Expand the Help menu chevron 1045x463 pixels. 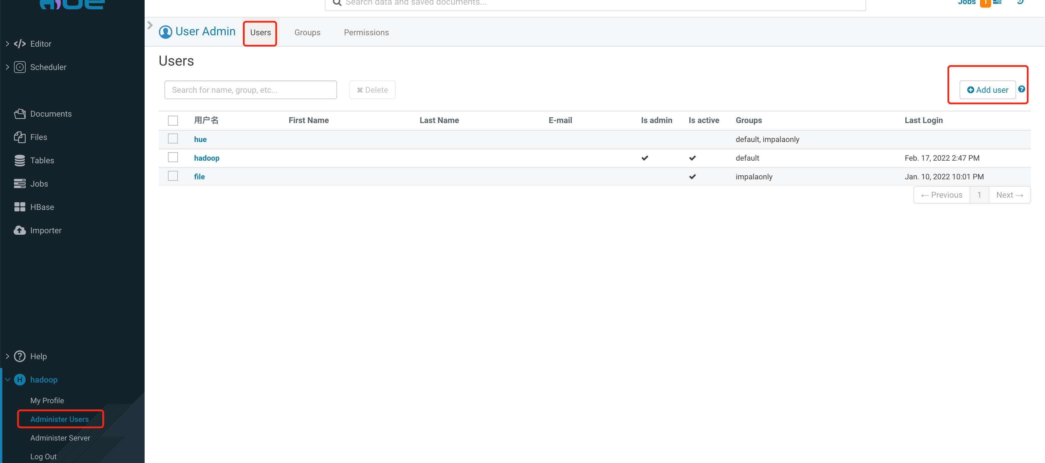(x=7, y=356)
